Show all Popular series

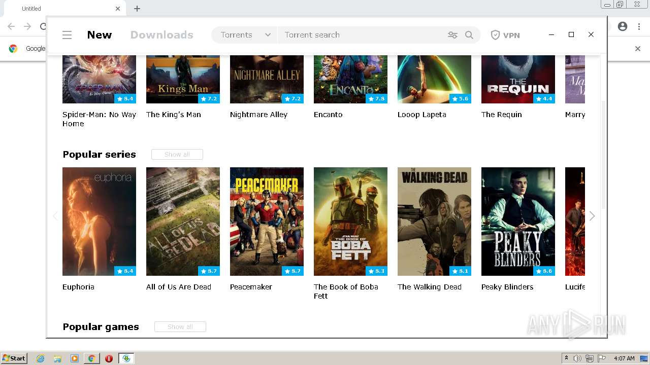[177, 154]
